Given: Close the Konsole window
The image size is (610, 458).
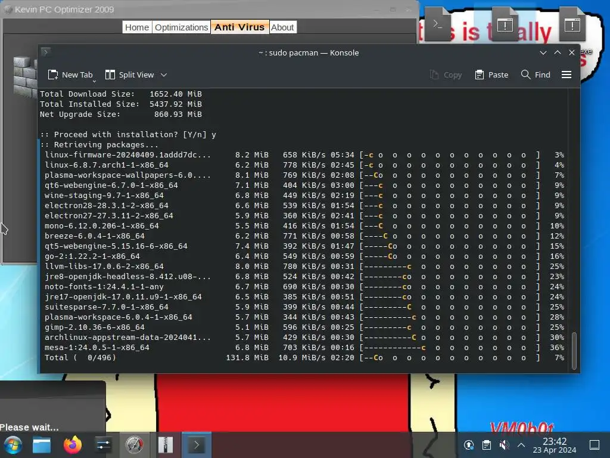Looking at the screenshot, I should click(572, 52).
